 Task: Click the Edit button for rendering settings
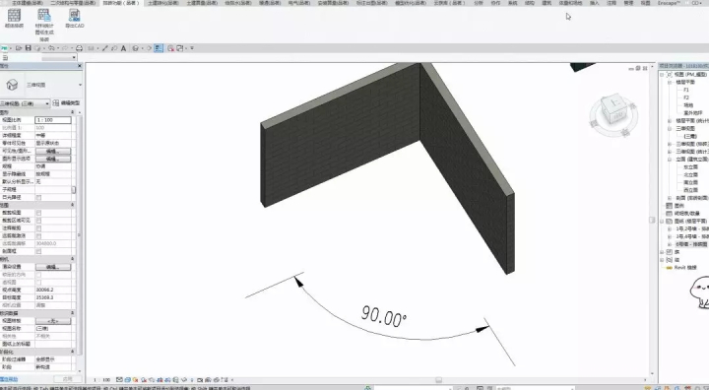pyautogui.click(x=53, y=267)
